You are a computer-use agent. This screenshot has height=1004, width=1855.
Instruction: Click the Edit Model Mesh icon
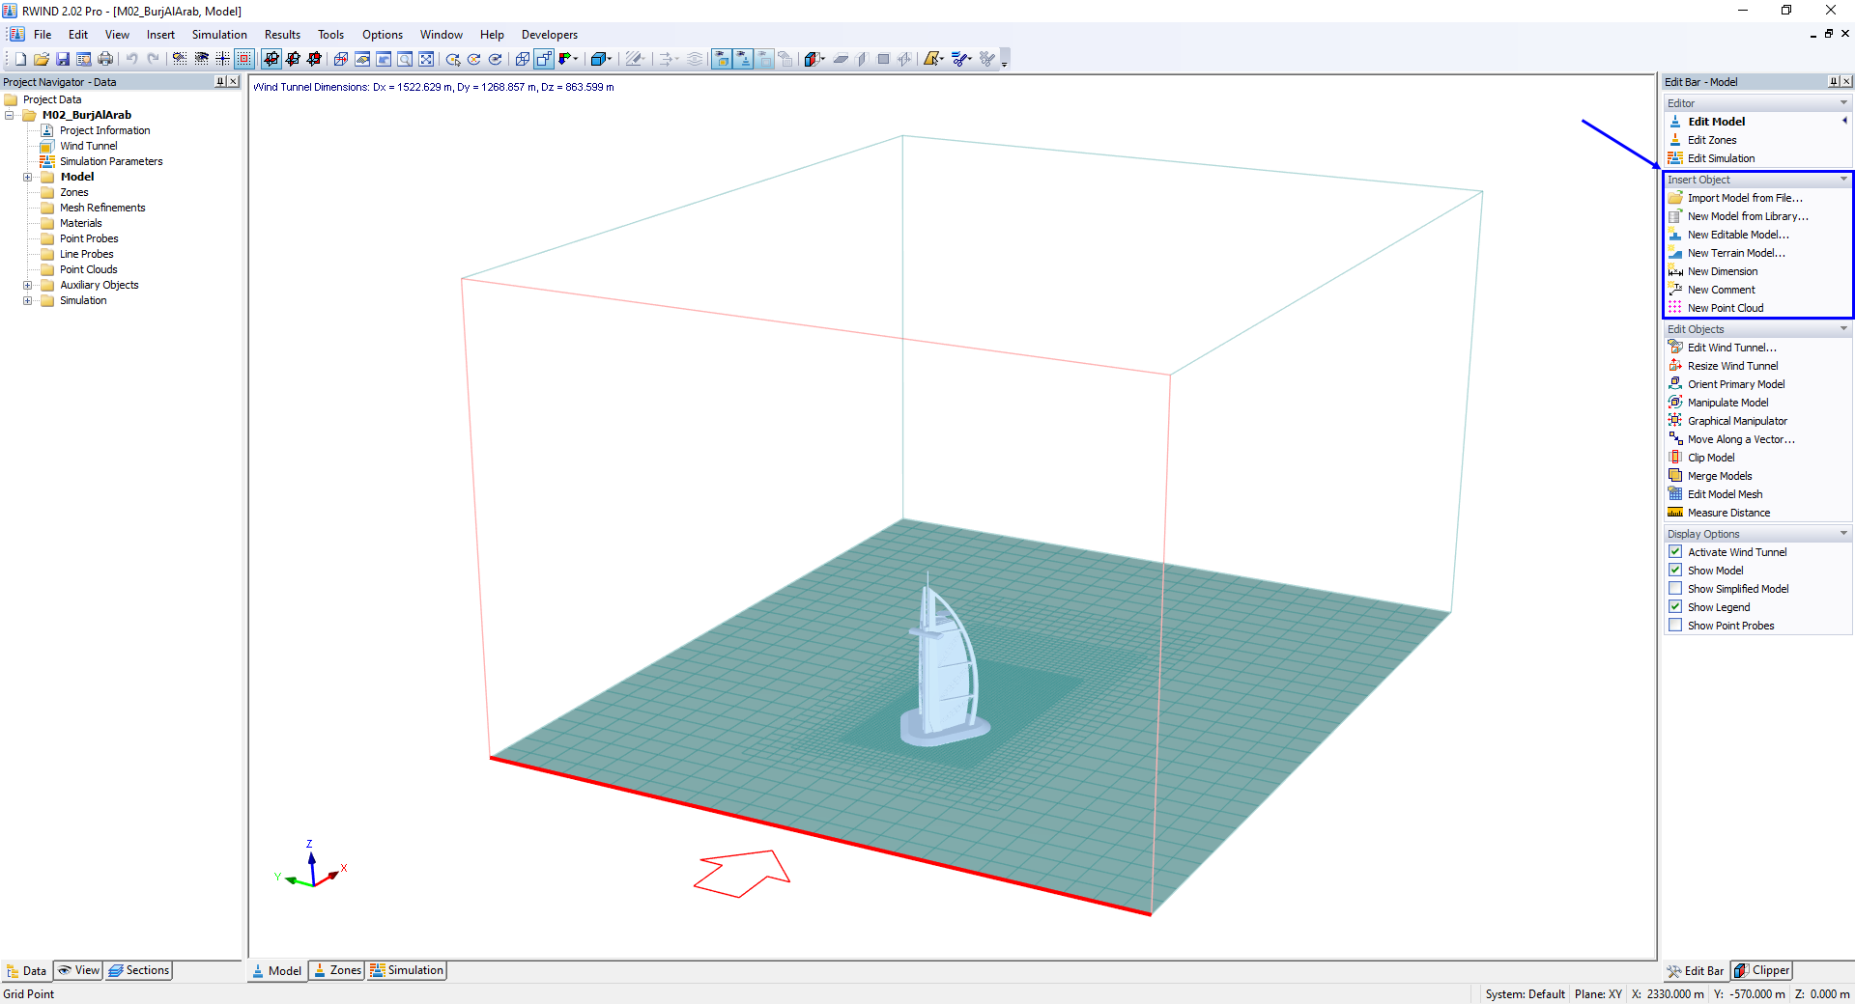click(x=1675, y=494)
